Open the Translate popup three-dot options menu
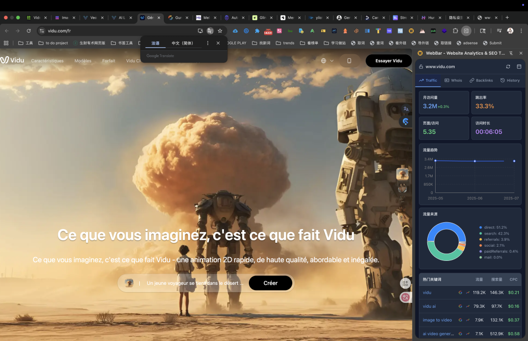This screenshot has width=528, height=341. (208, 43)
